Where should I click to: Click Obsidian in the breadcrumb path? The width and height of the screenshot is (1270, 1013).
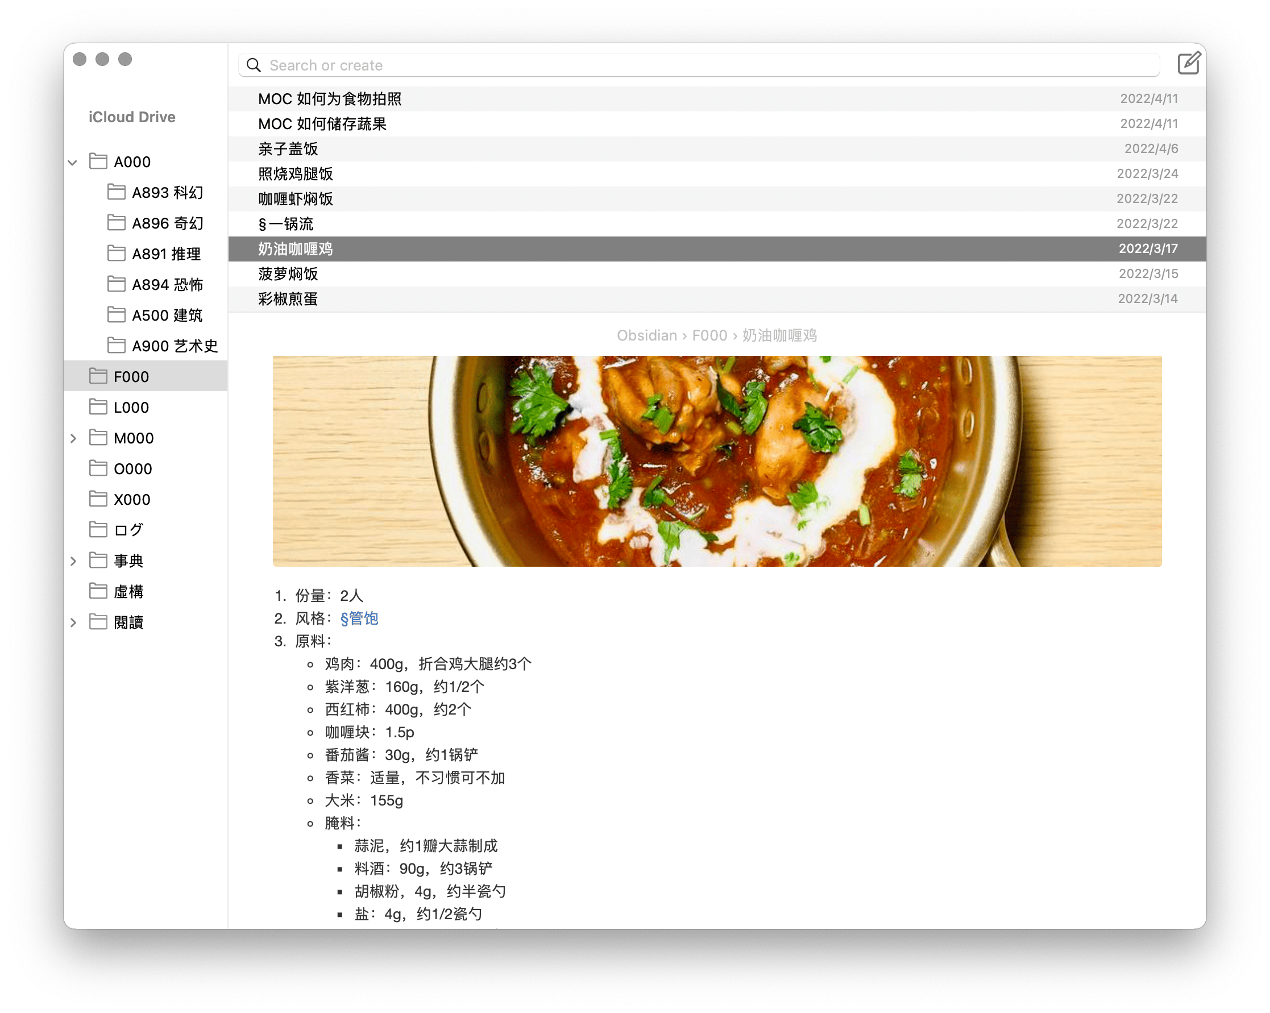tap(647, 335)
